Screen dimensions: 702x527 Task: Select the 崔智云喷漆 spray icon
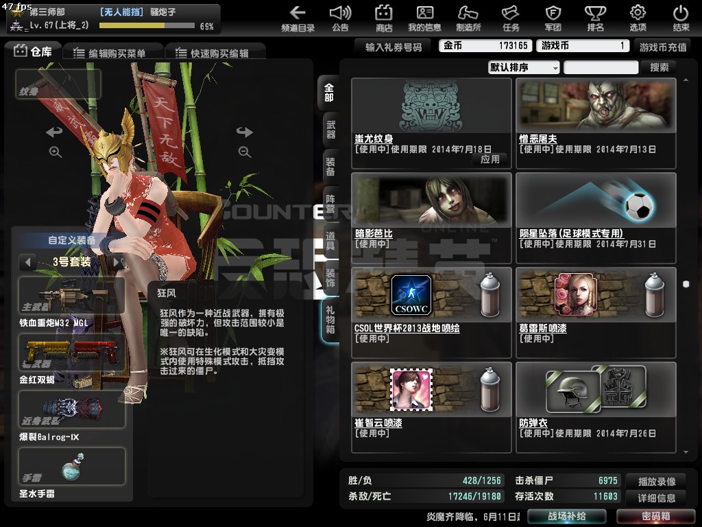(x=411, y=390)
